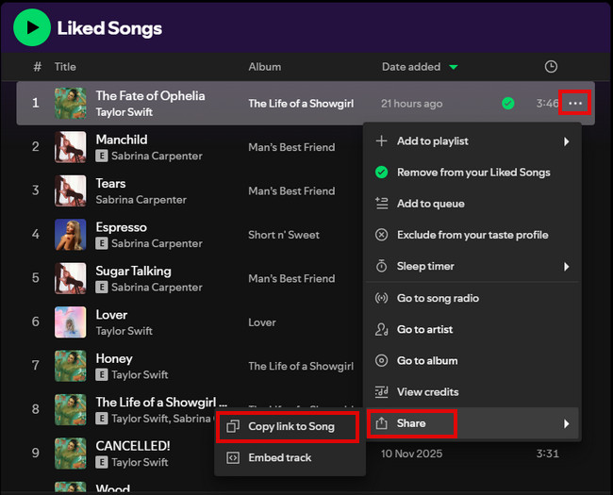Click the Honey album cover thumbnail
Viewport: 613px width, 495px height.
pos(71,366)
